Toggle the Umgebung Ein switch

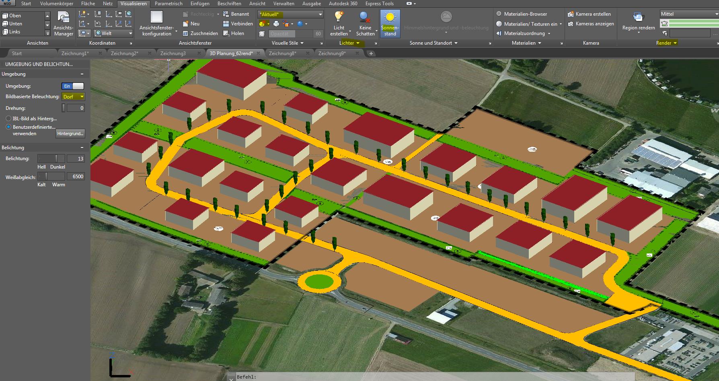click(72, 86)
